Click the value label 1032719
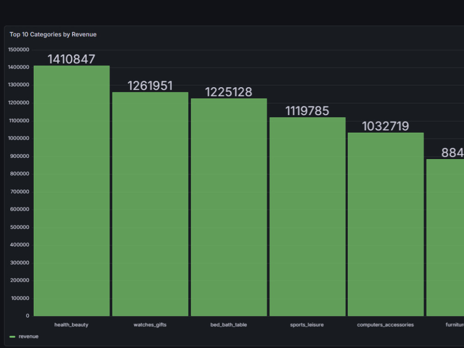464x348 pixels. (x=386, y=126)
